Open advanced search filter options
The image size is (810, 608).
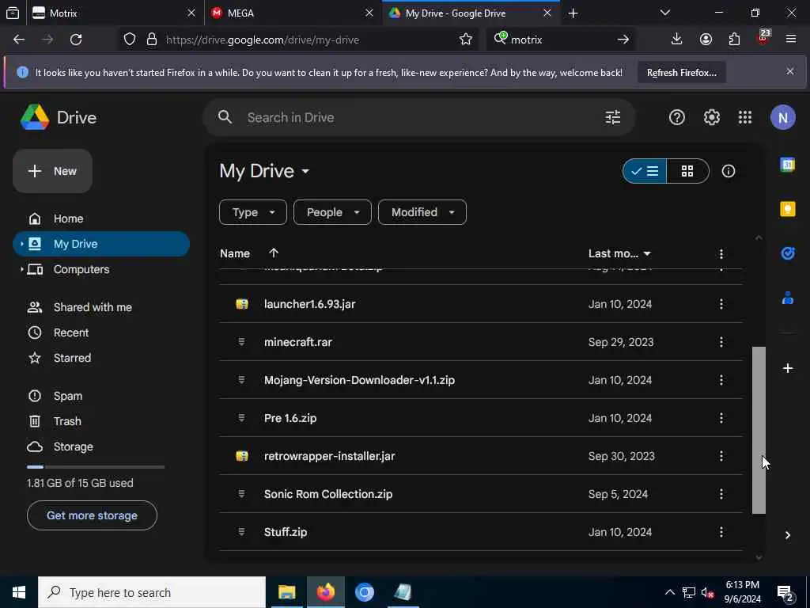click(x=613, y=117)
